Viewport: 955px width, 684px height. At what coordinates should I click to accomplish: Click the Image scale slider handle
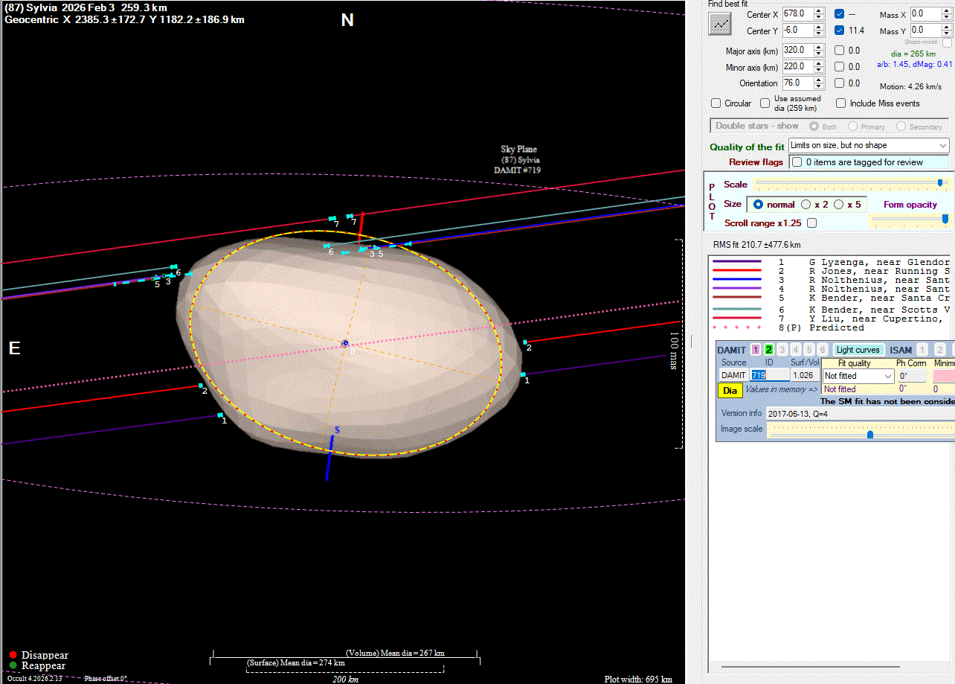[869, 435]
